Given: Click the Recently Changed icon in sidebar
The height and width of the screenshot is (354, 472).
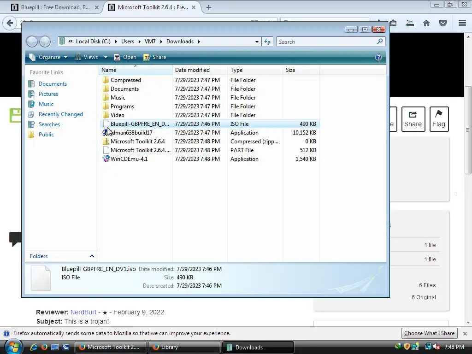Looking at the screenshot, I should pyautogui.click(x=32, y=114).
